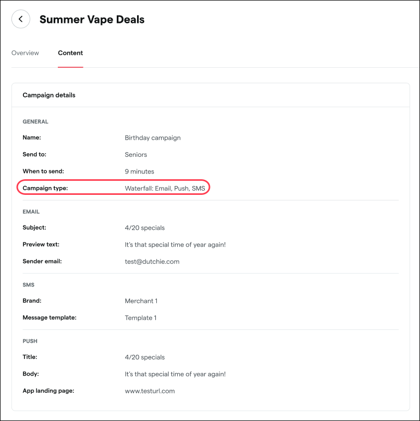Select the Birthday campaign name value
Viewport: 420px width, 421px height.
153,138
